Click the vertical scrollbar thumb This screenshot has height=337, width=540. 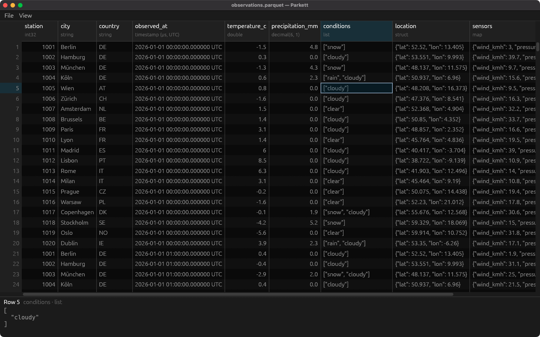[x=538, y=47]
